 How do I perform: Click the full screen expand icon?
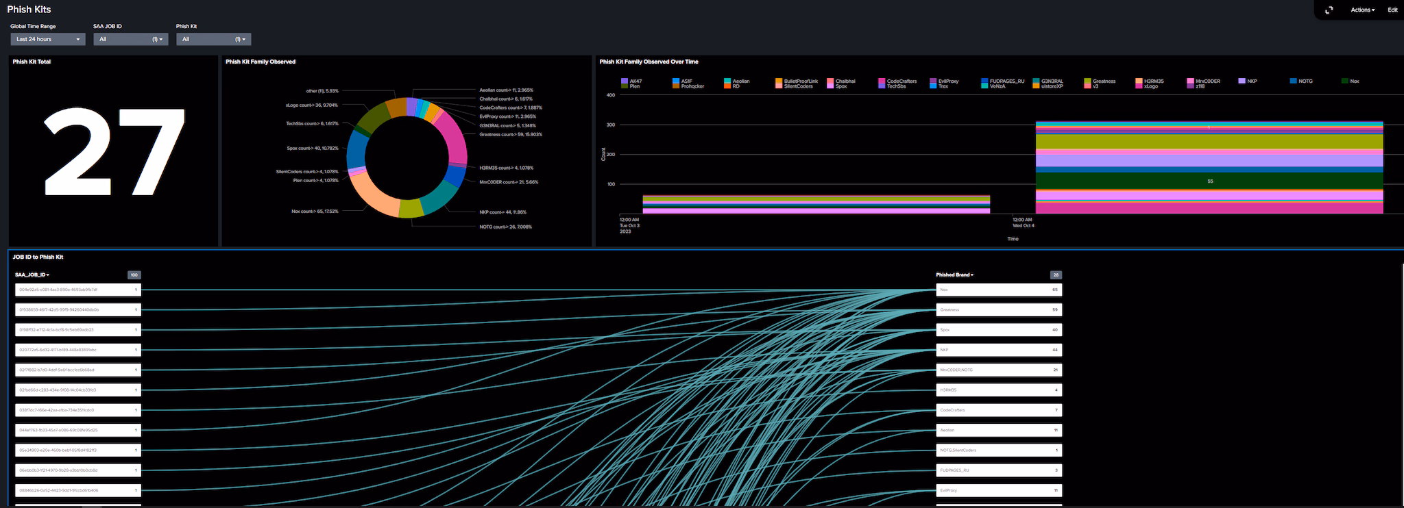tap(1329, 10)
